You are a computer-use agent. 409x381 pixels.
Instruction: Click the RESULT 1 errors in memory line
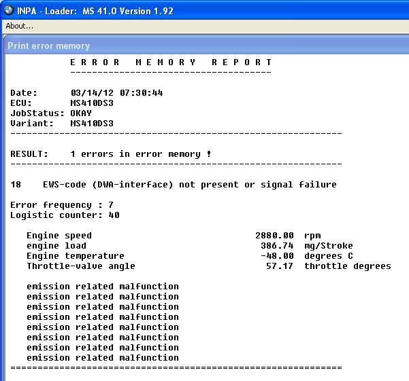(x=111, y=154)
